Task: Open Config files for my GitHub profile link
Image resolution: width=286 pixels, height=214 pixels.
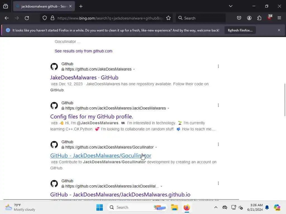Action: [x=92, y=116]
